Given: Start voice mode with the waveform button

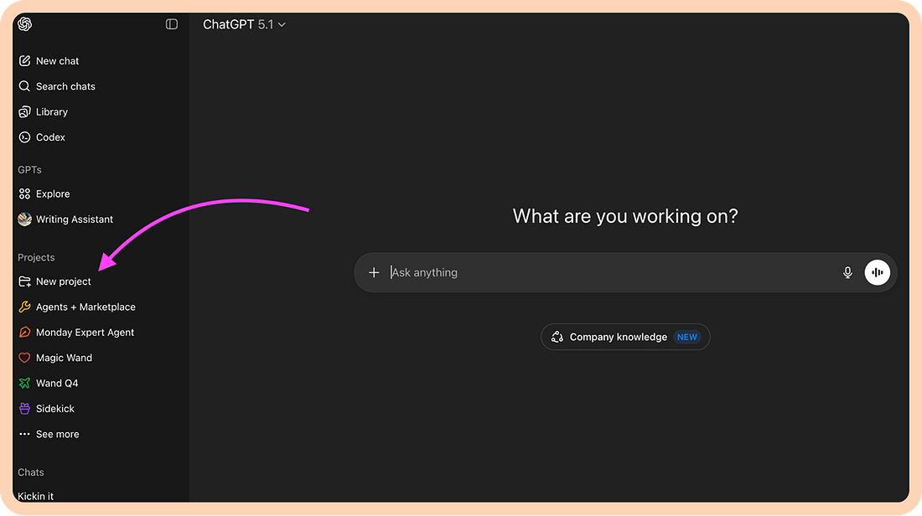Looking at the screenshot, I should (x=878, y=273).
